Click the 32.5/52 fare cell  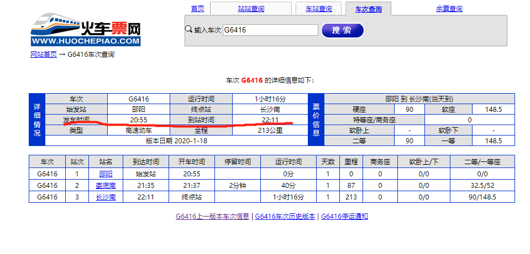(482, 186)
